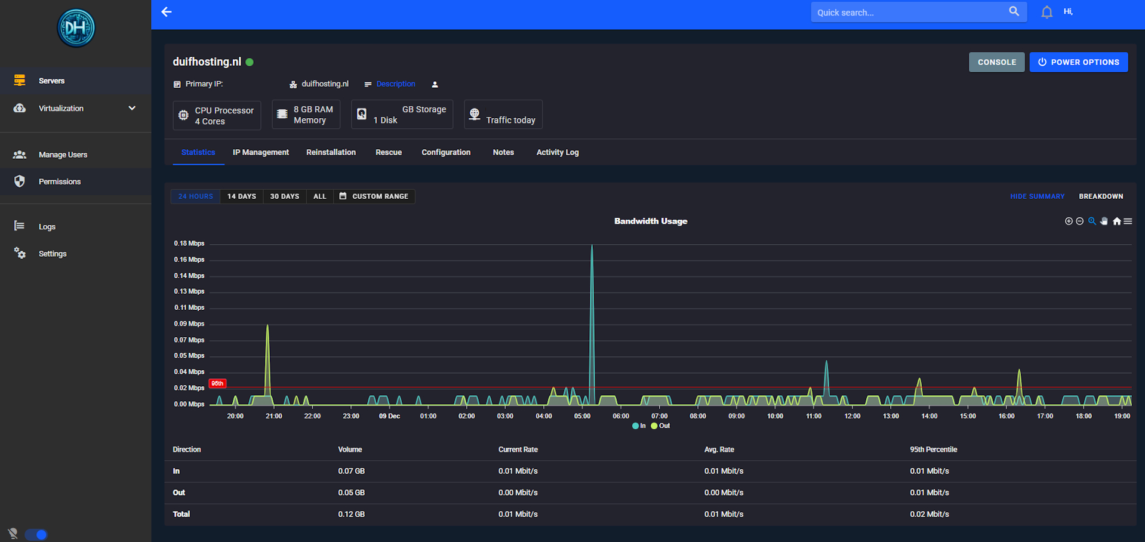
Task: Select the magnifier selection-zoom tool
Action: (1092, 221)
